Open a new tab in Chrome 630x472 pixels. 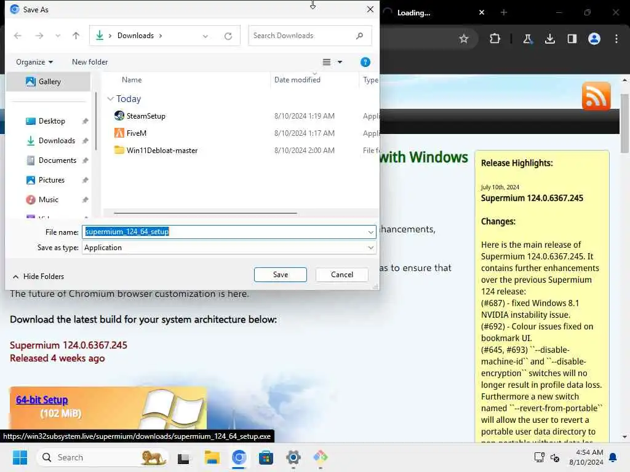click(x=504, y=12)
